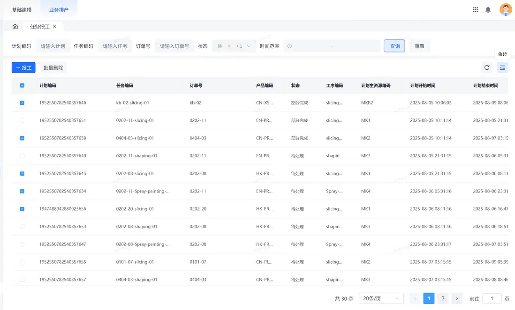This screenshot has width=515, height=310.
Task: Remove the first selected status tag
Action: pyautogui.click(x=229, y=46)
